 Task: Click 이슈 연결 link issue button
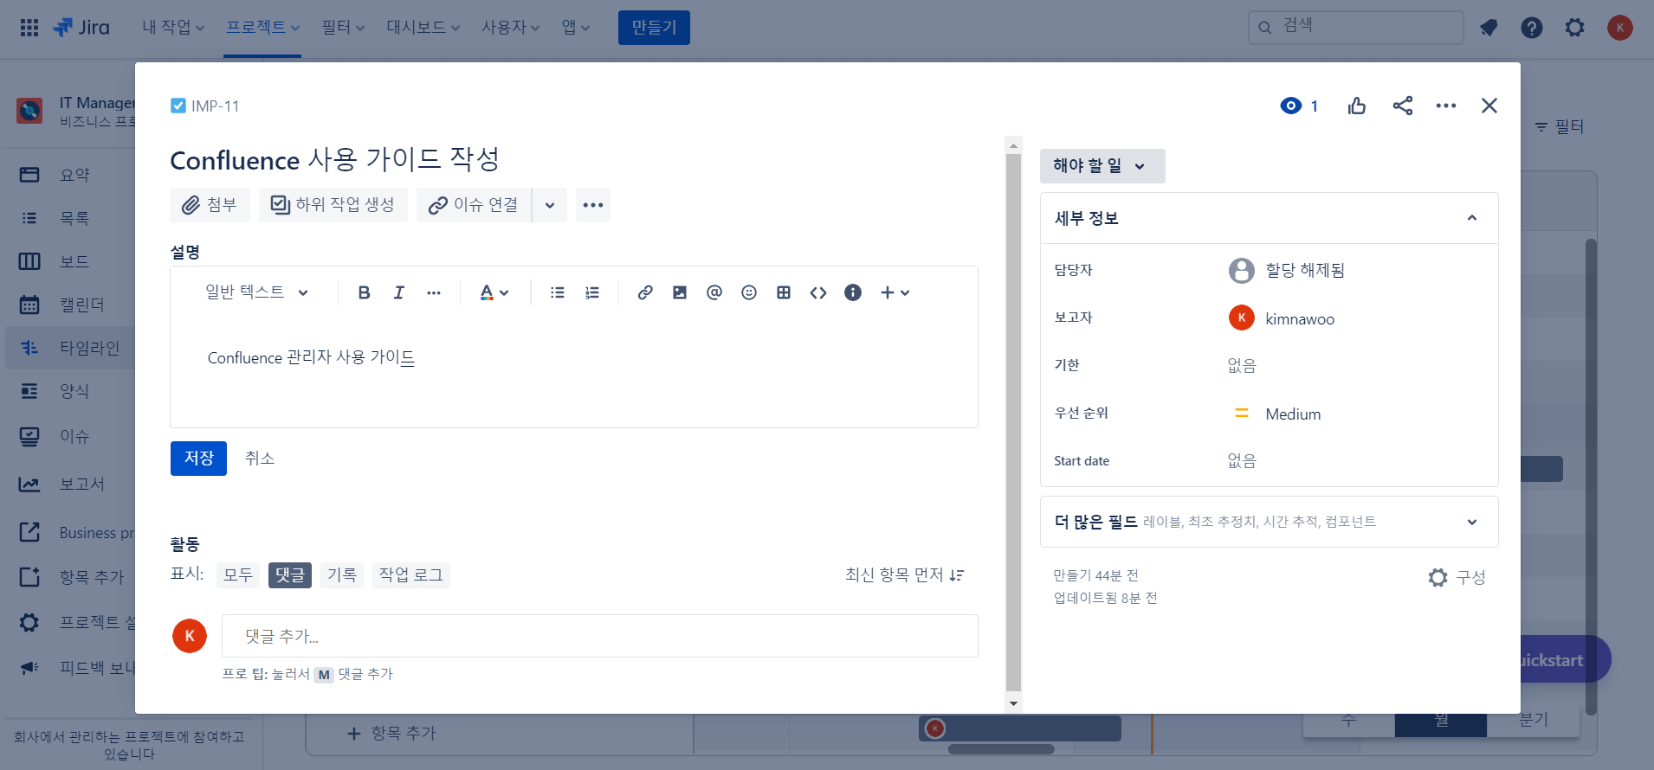pyautogui.click(x=475, y=205)
